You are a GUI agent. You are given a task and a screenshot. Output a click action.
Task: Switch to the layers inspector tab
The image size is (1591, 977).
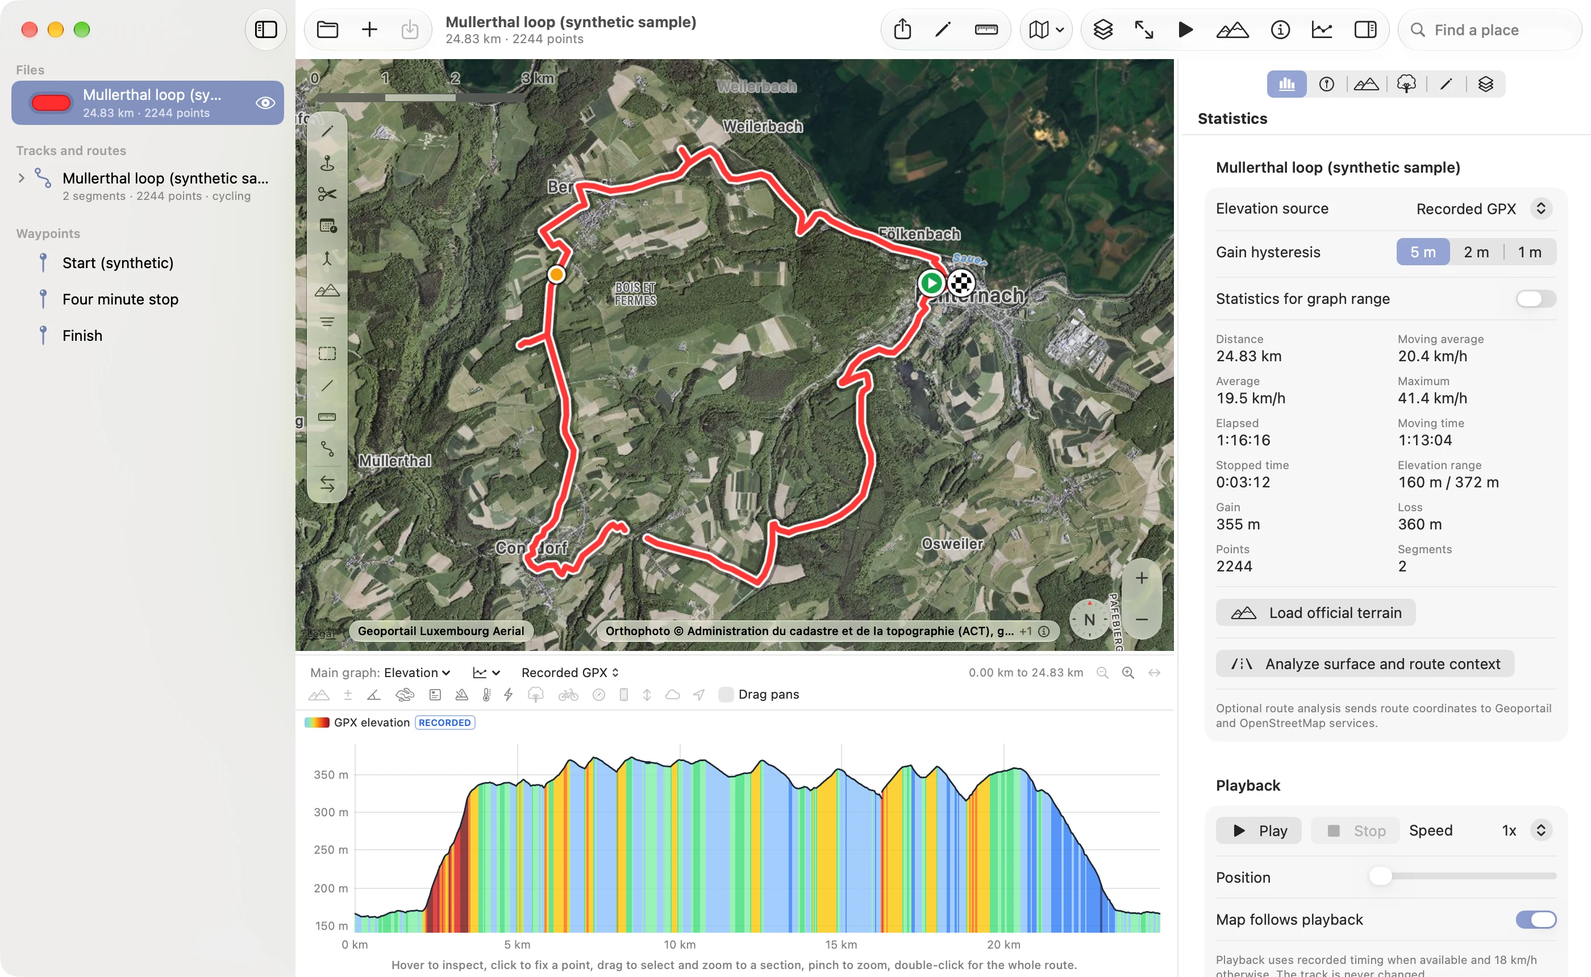click(x=1485, y=84)
